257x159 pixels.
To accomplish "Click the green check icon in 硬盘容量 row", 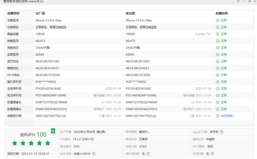I will coord(218,34).
